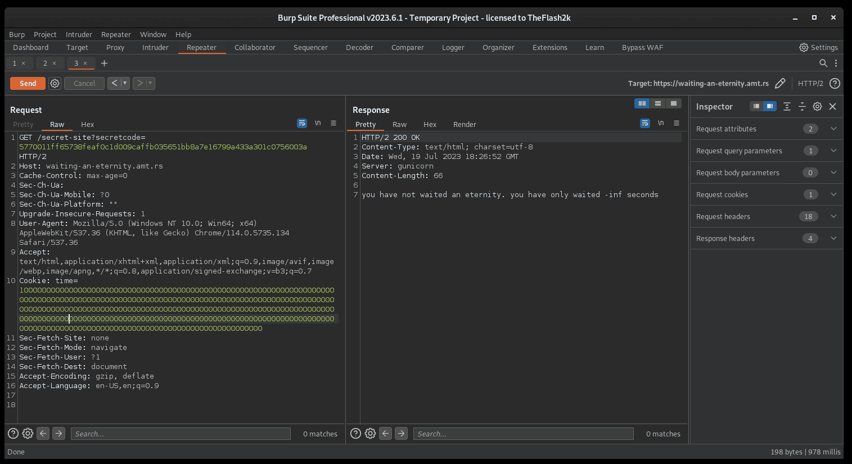Image resolution: width=852 pixels, height=464 pixels.
Task: Click the pencil icon to edit target
Action: coord(780,83)
